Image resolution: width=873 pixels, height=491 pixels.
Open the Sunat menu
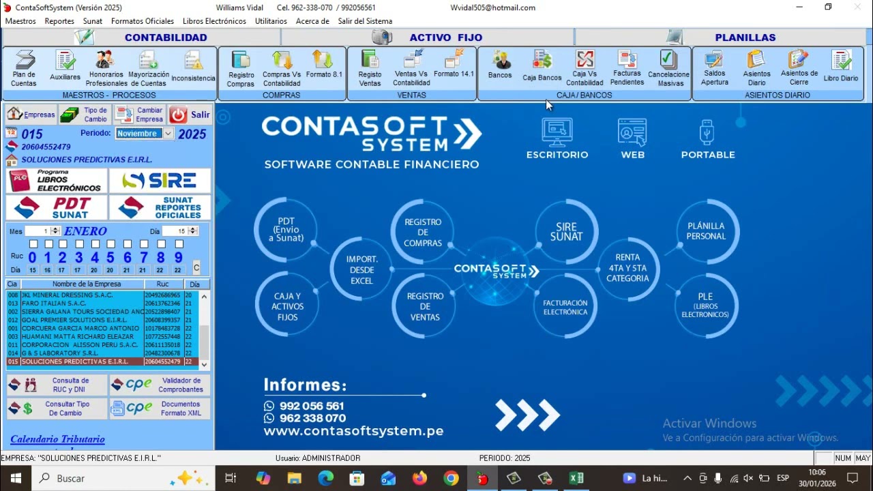pyautogui.click(x=93, y=21)
